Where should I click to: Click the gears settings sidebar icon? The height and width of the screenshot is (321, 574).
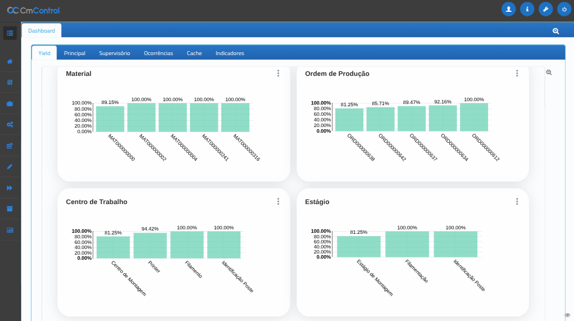[10, 124]
